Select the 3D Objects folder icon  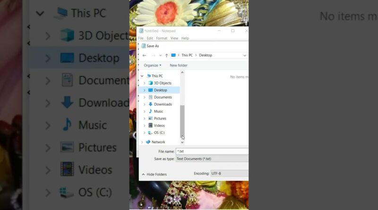[150, 83]
